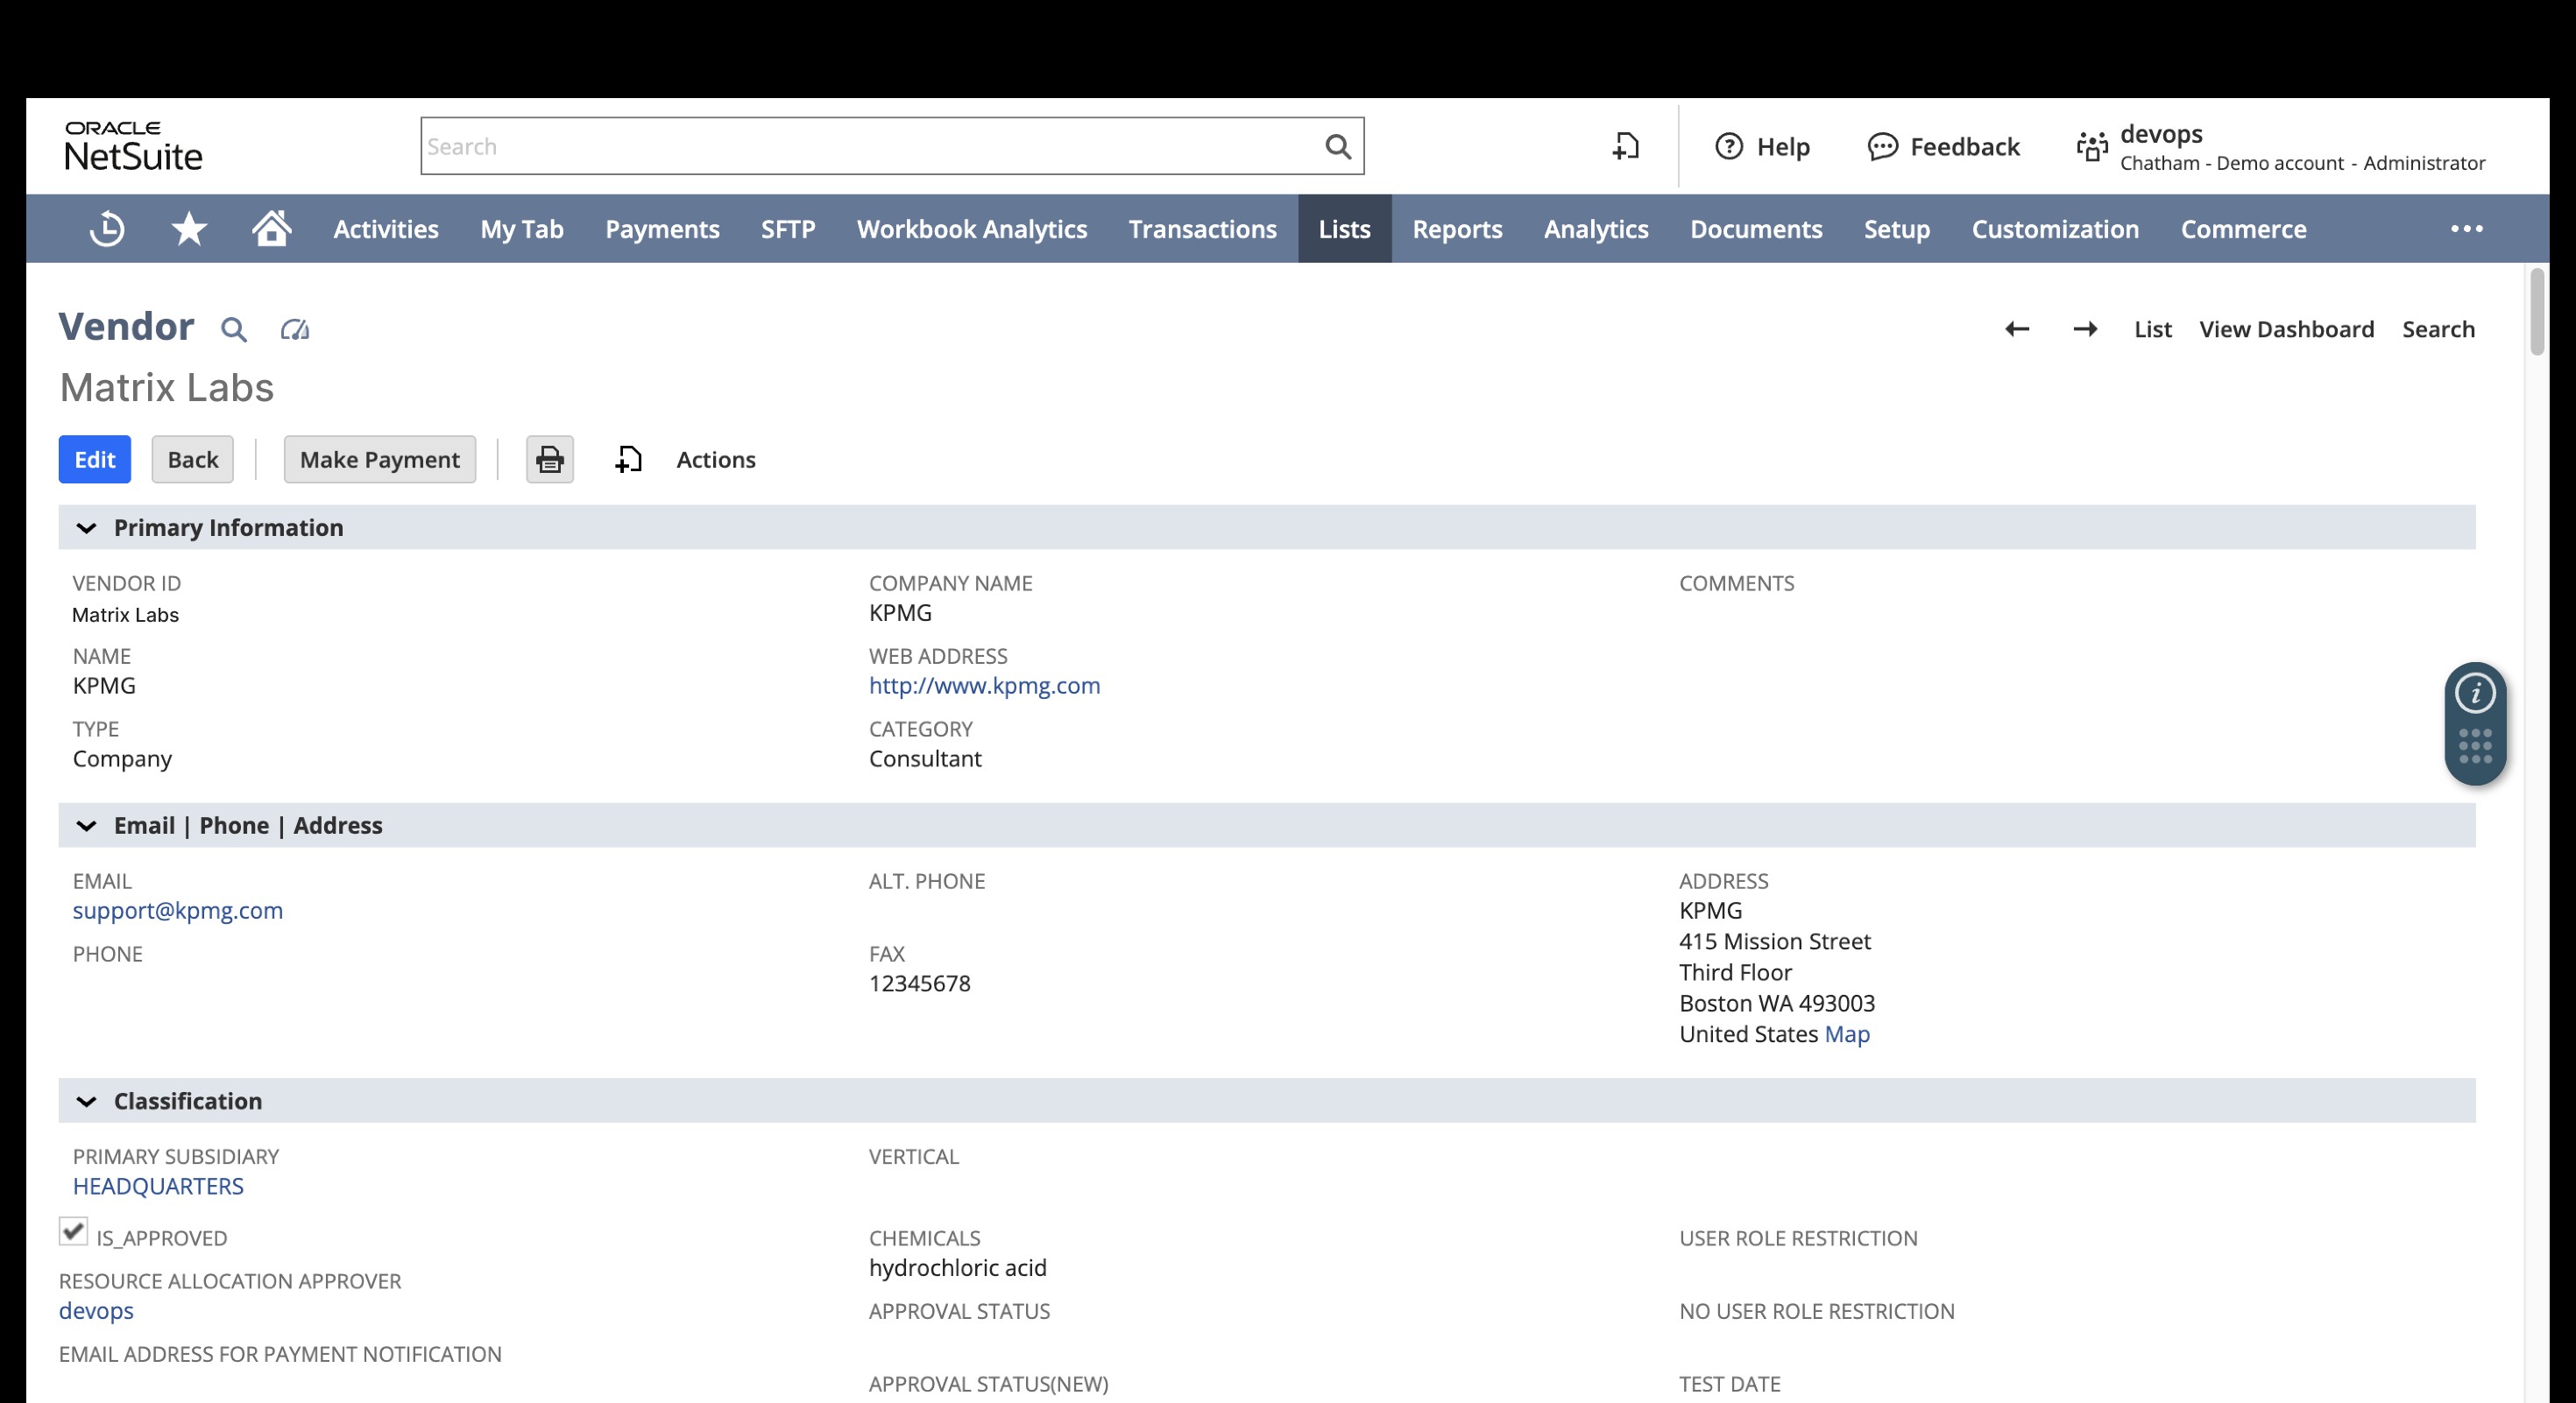This screenshot has height=1403, width=2576.
Task: Open the Analytics menu
Action: (1596, 229)
